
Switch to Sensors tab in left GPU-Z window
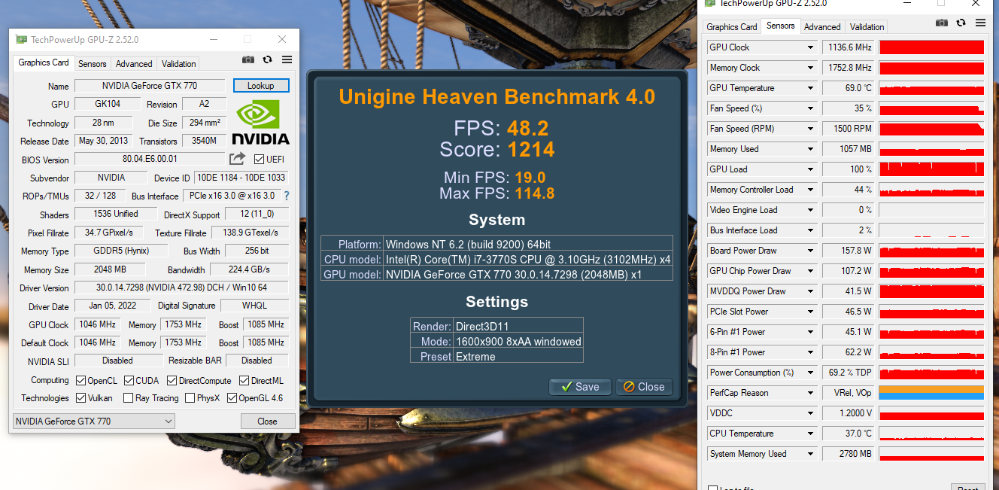click(93, 64)
